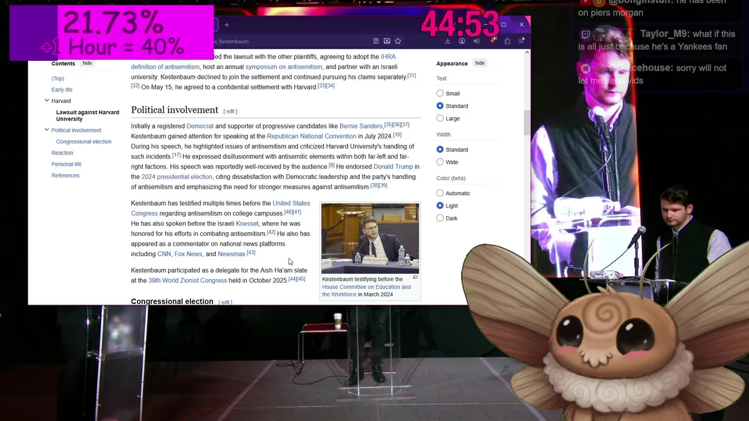749x421 pixels.
Task: Open citation reference [43]
Action: click(x=251, y=253)
